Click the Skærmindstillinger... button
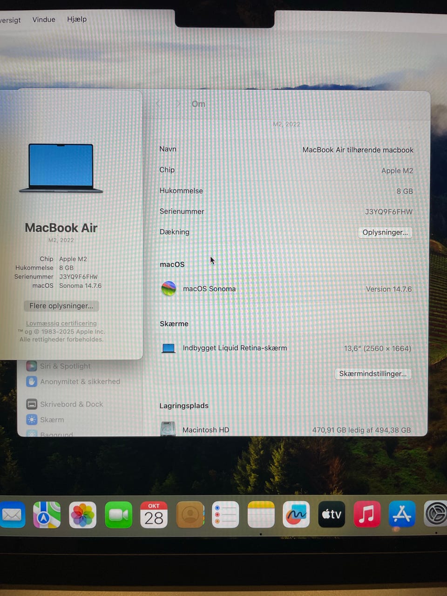Image resolution: width=447 pixels, height=596 pixels. [x=373, y=374]
